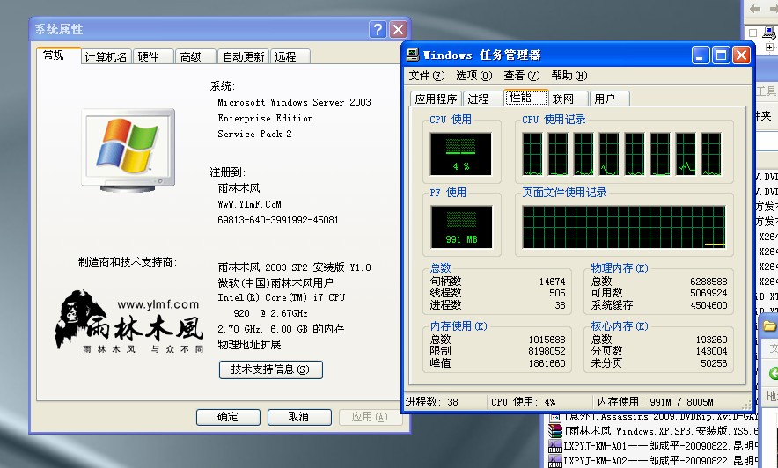This screenshot has width=778, height=468.
Task: Open the 文件(F) menu in Task Manager
Action: [426, 76]
